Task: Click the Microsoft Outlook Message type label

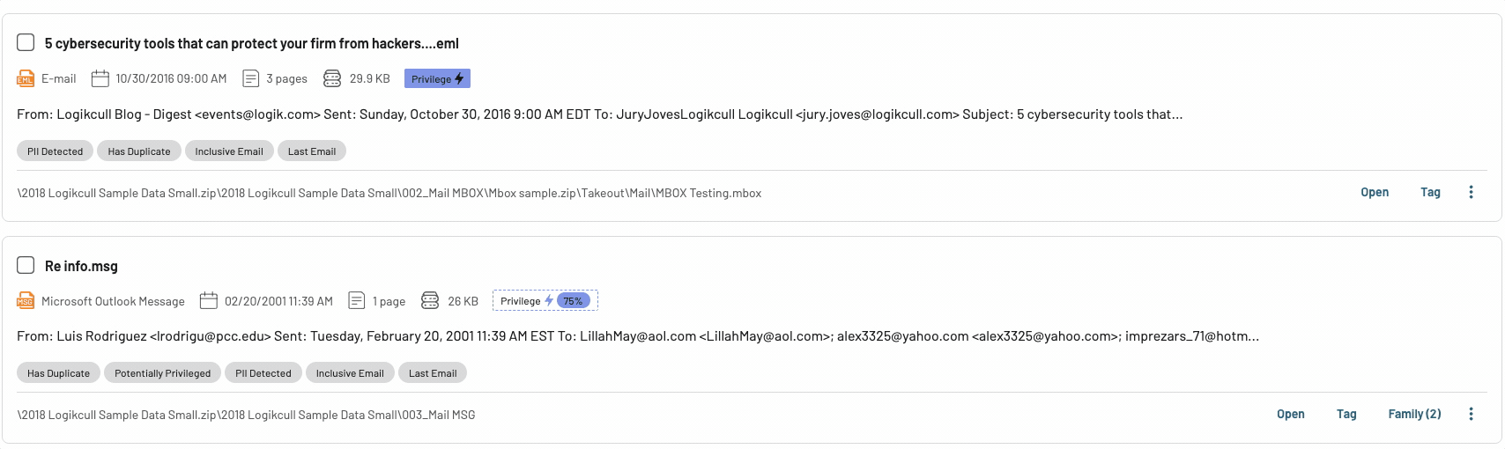Action: click(x=113, y=301)
